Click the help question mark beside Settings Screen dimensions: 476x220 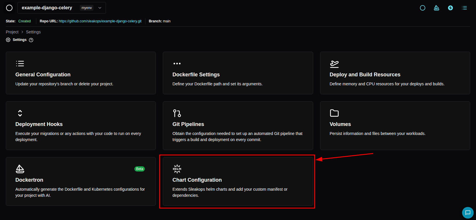[31, 40]
